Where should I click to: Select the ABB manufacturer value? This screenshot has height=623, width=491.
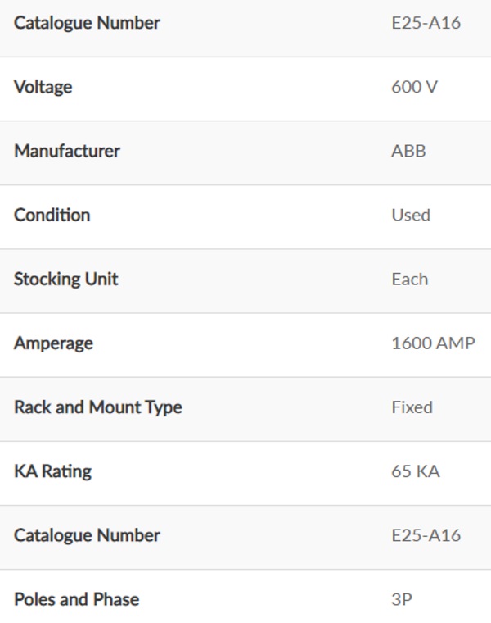coord(408,151)
